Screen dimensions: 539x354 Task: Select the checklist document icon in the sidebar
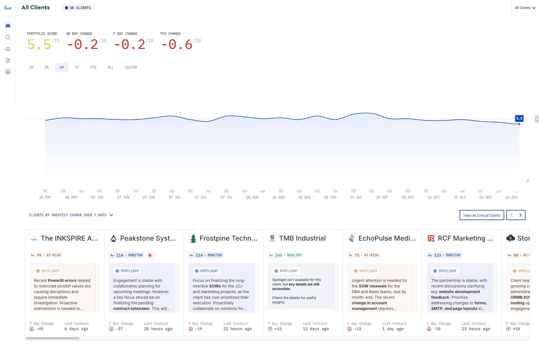coord(8,60)
